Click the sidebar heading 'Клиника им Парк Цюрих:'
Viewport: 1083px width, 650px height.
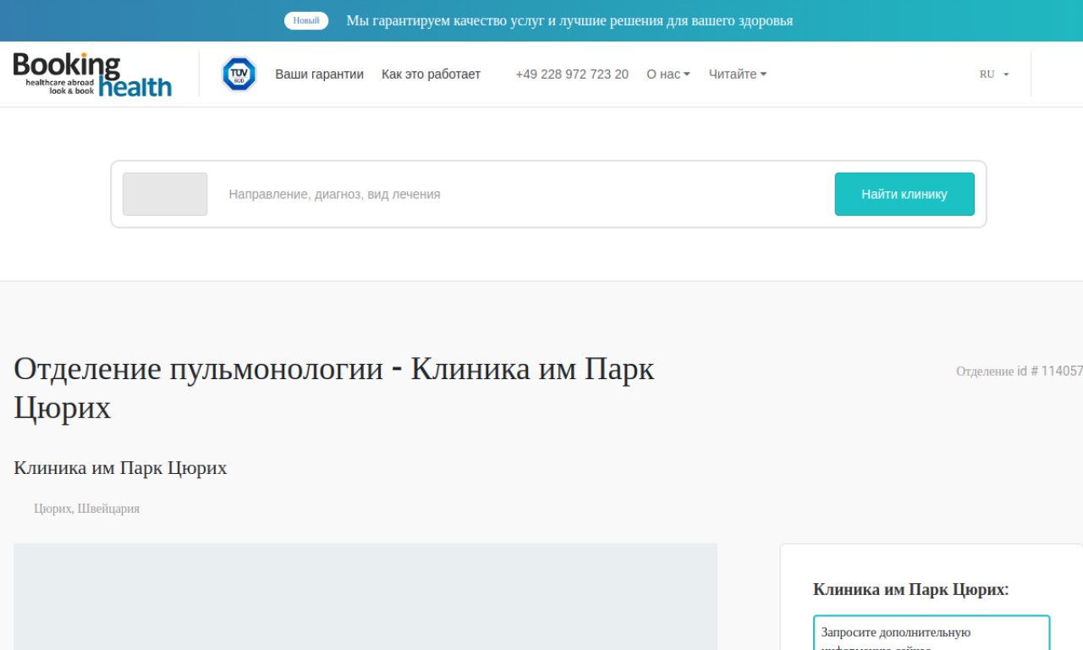[911, 590]
